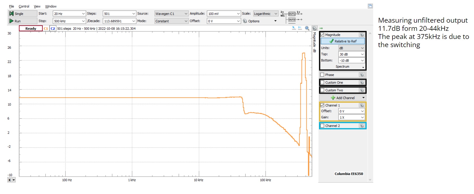Open the Stop frequency dropdown
Viewport: 474px width, 194px height.
[x=83, y=21]
